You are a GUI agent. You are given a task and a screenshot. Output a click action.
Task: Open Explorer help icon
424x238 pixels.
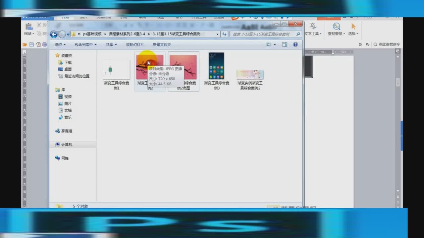(x=295, y=45)
